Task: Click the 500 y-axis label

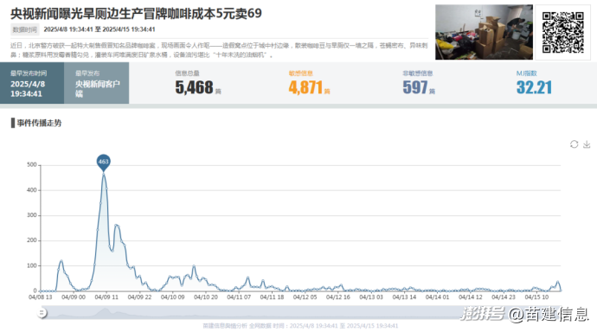Action: pyautogui.click(x=32, y=164)
